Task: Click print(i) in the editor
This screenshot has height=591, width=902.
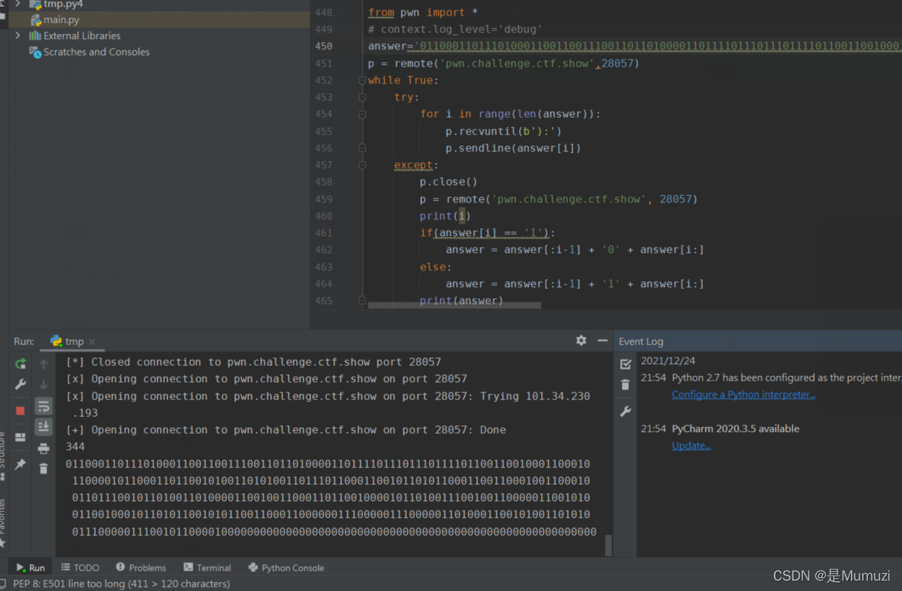Action: pyautogui.click(x=445, y=216)
